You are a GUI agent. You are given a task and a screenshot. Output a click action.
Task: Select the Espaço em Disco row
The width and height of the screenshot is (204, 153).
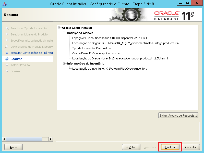pyautogui.click(x=110, y=38)
